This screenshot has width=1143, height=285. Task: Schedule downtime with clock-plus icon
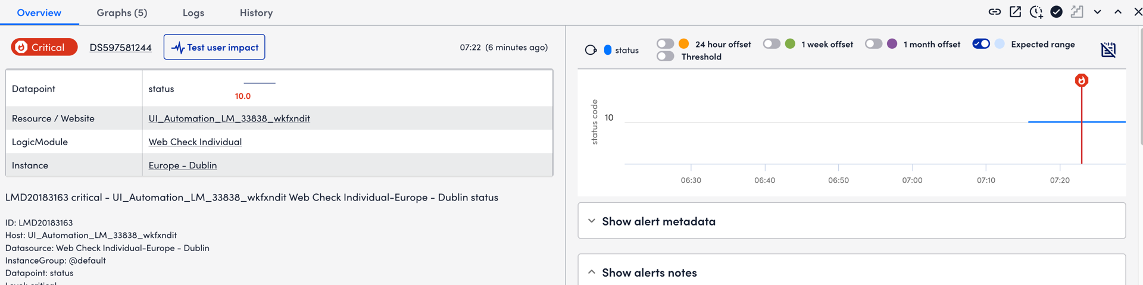tap(1036, 12)
